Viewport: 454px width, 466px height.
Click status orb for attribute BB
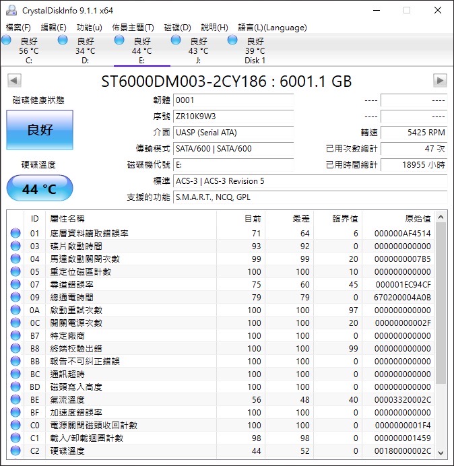(x=15, y=361)
